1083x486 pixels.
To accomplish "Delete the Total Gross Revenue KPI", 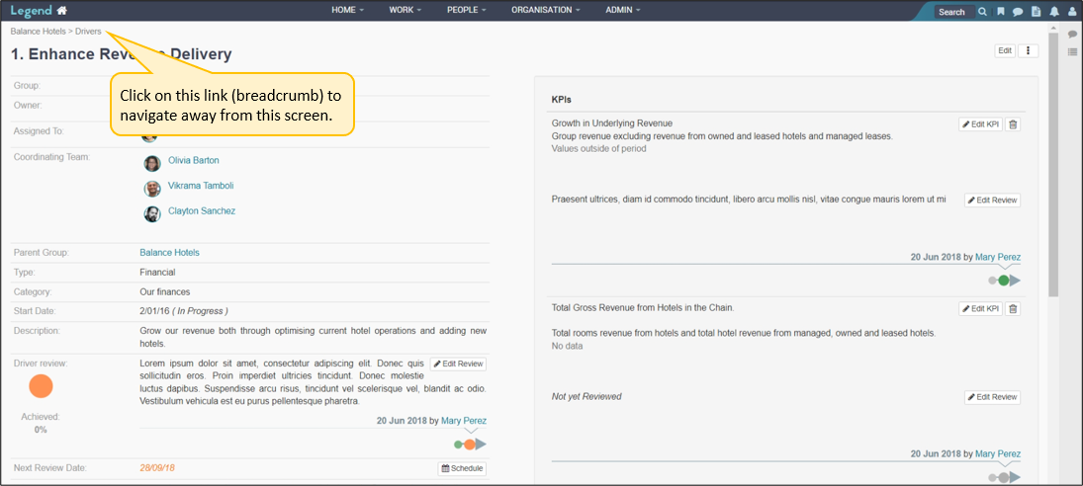I will (1013, 309).
